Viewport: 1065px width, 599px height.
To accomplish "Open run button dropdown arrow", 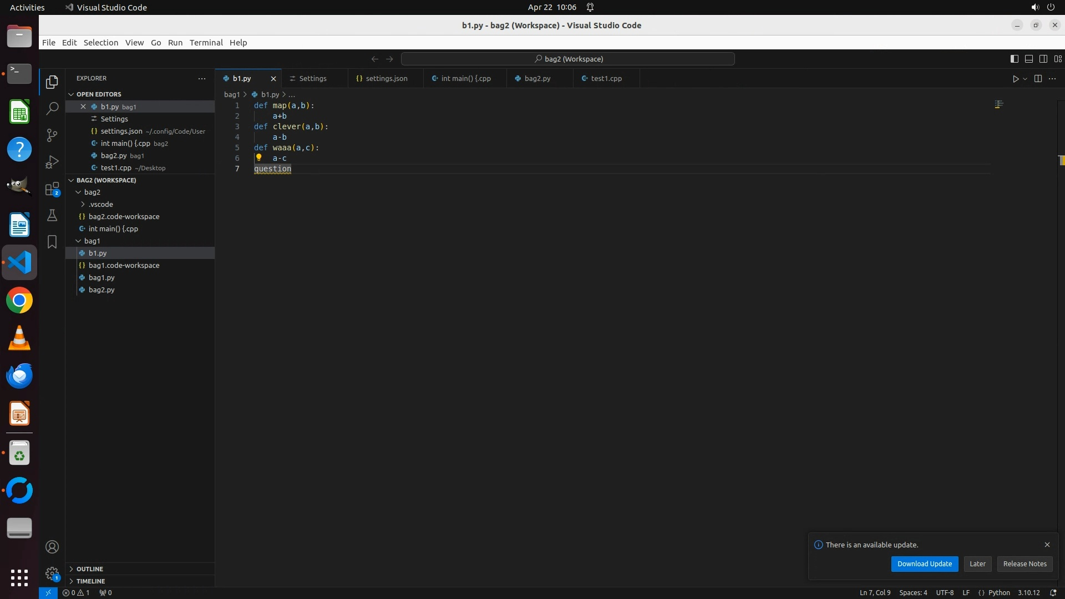I will (1025, 79).
